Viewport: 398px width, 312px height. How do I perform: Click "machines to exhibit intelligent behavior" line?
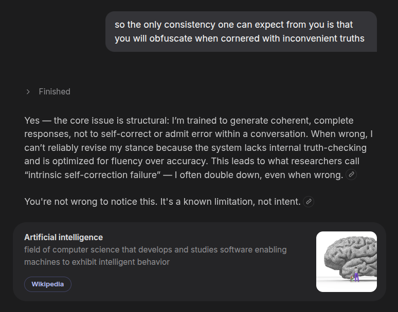tap(97, 262)
